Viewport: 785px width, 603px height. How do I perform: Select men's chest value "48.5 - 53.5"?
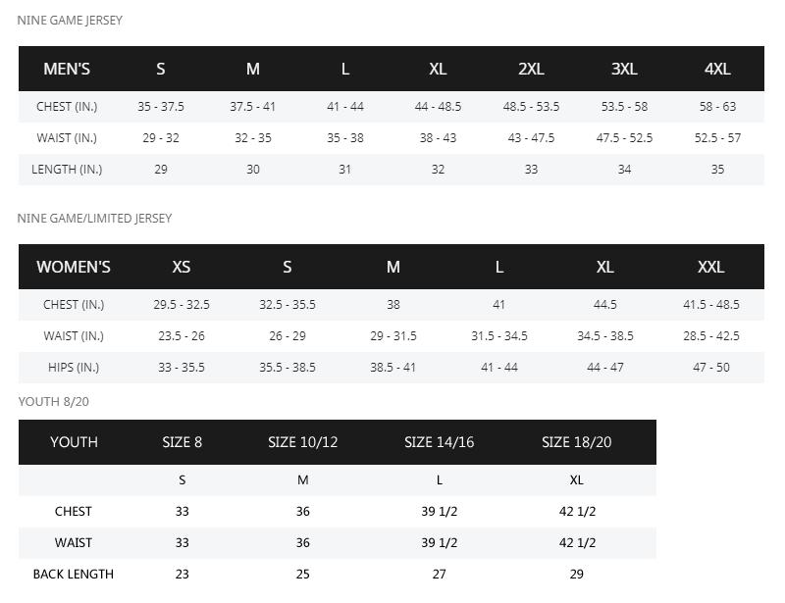click(531, 106)
